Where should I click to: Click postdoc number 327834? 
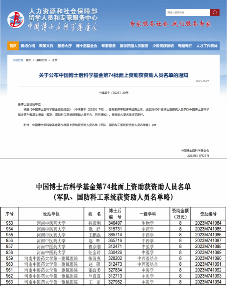coord(115,270)
